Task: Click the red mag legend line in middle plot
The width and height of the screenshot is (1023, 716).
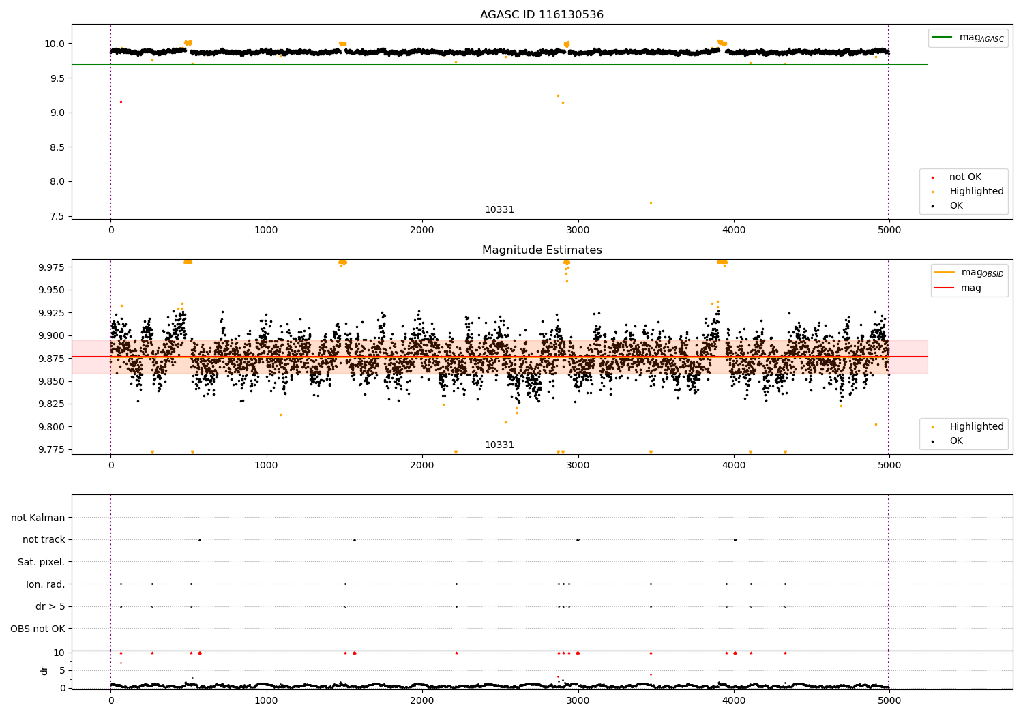Action: click(x=945, y=288)
